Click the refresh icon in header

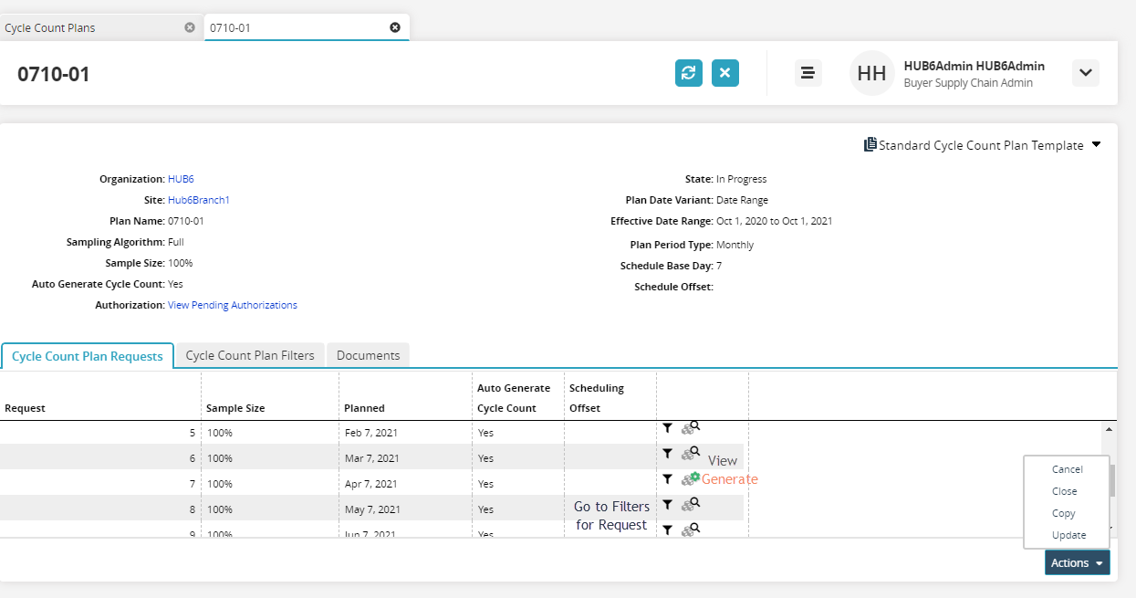tap(689, 73)
